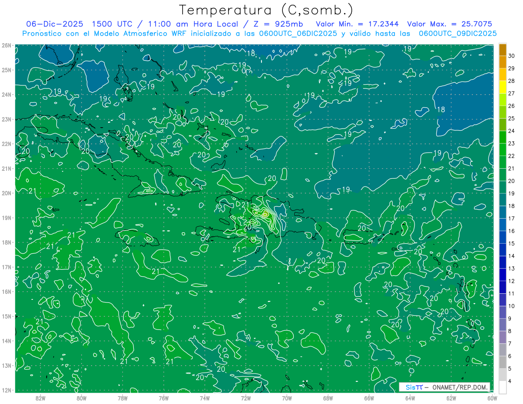Click "Valor Min. = 17.2344" readout
The height and width of the screenshot is (404, 523).
tap(357, 24)
